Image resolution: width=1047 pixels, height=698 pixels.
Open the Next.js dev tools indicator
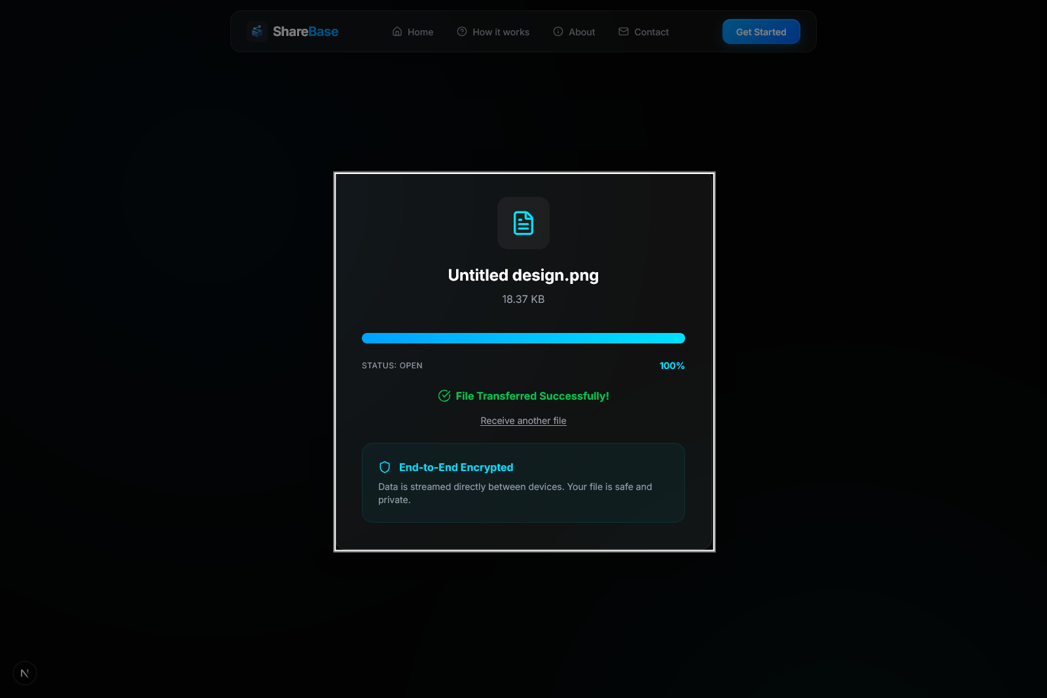[25, 672]
